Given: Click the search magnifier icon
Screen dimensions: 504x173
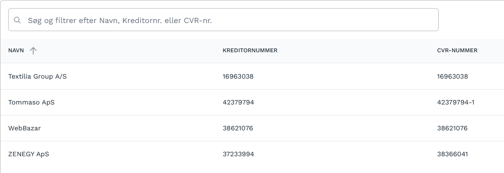Looking at the screenshot, I should coord(17,20).
